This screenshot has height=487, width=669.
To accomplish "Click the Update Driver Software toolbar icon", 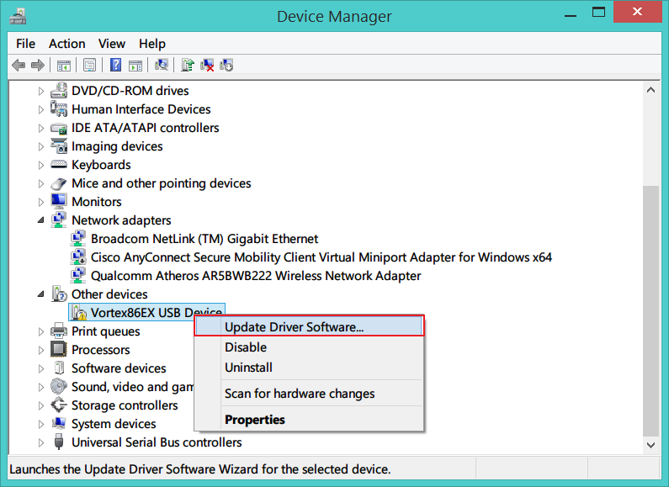I will 188,65.
